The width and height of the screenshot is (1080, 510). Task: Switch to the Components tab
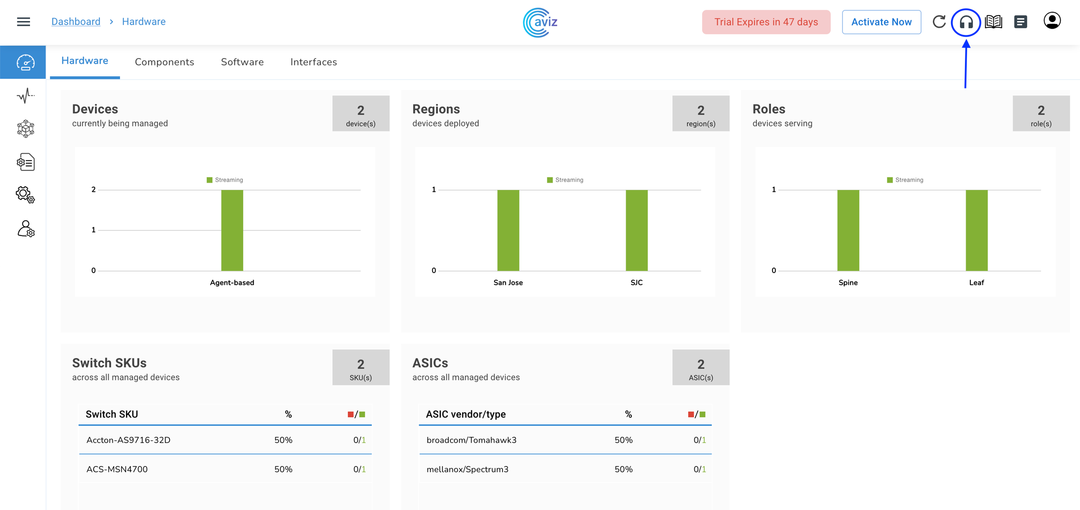164,62
